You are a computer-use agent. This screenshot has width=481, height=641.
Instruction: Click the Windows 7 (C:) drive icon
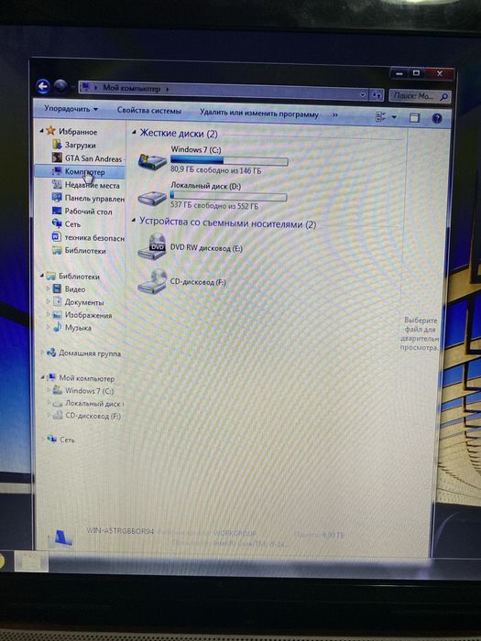click(x=152, y=161)
